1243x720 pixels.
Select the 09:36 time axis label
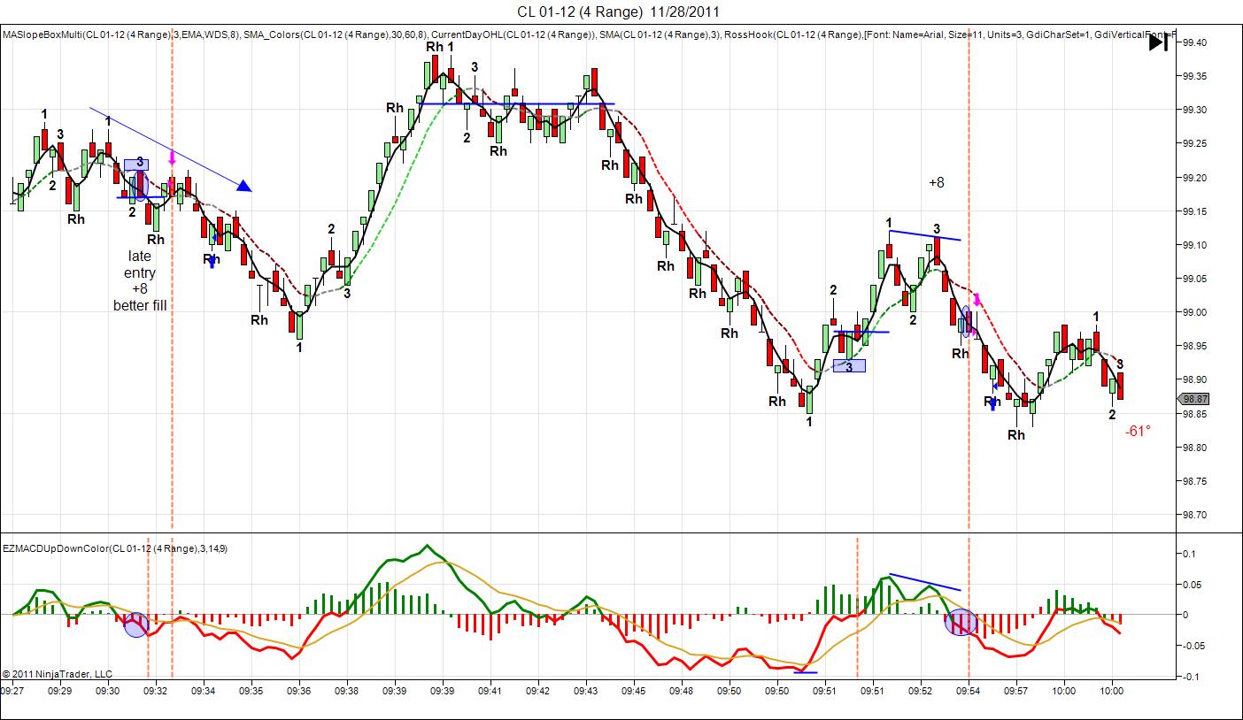point(299,691)
